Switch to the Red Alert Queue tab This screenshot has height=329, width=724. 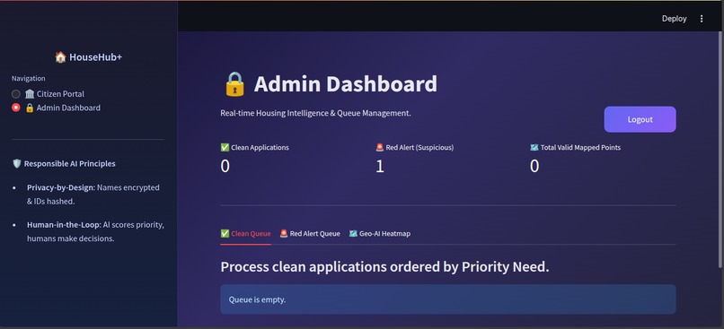coord(310,234)
